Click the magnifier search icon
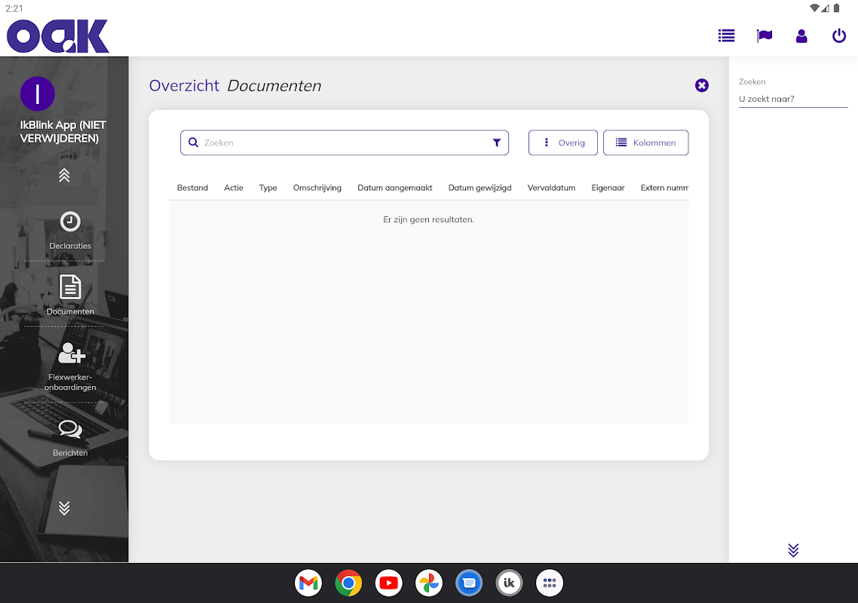 point(193,142)
